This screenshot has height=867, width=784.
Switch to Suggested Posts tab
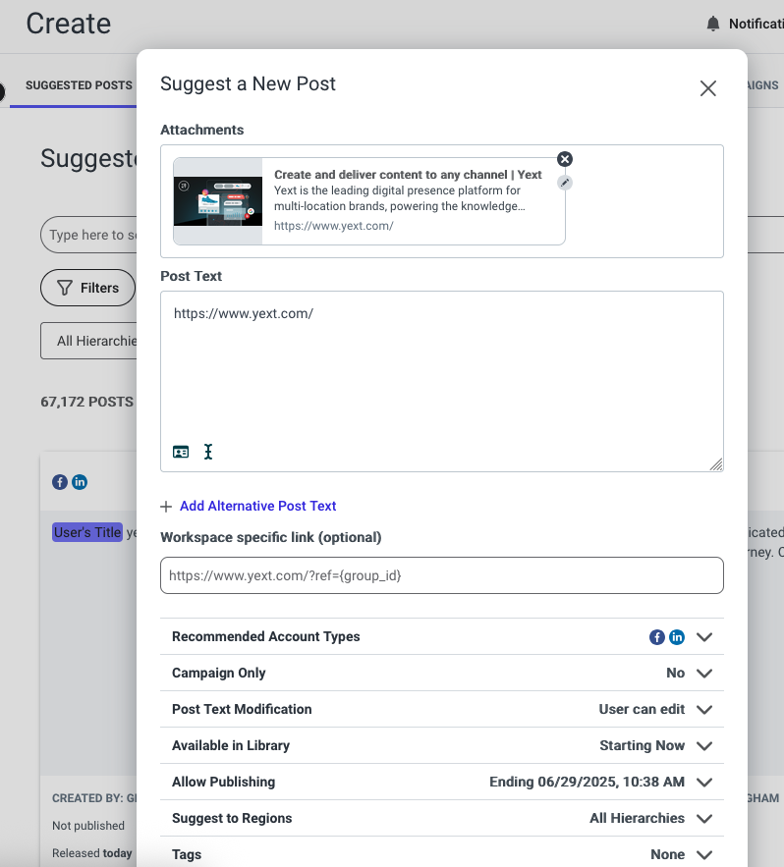pyautogui.click(x=79, y=85)
